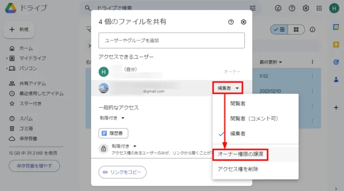Viewport: 344px width, 191px height.
Task: Open Contacts side panel icon
Action: [336, 80]
